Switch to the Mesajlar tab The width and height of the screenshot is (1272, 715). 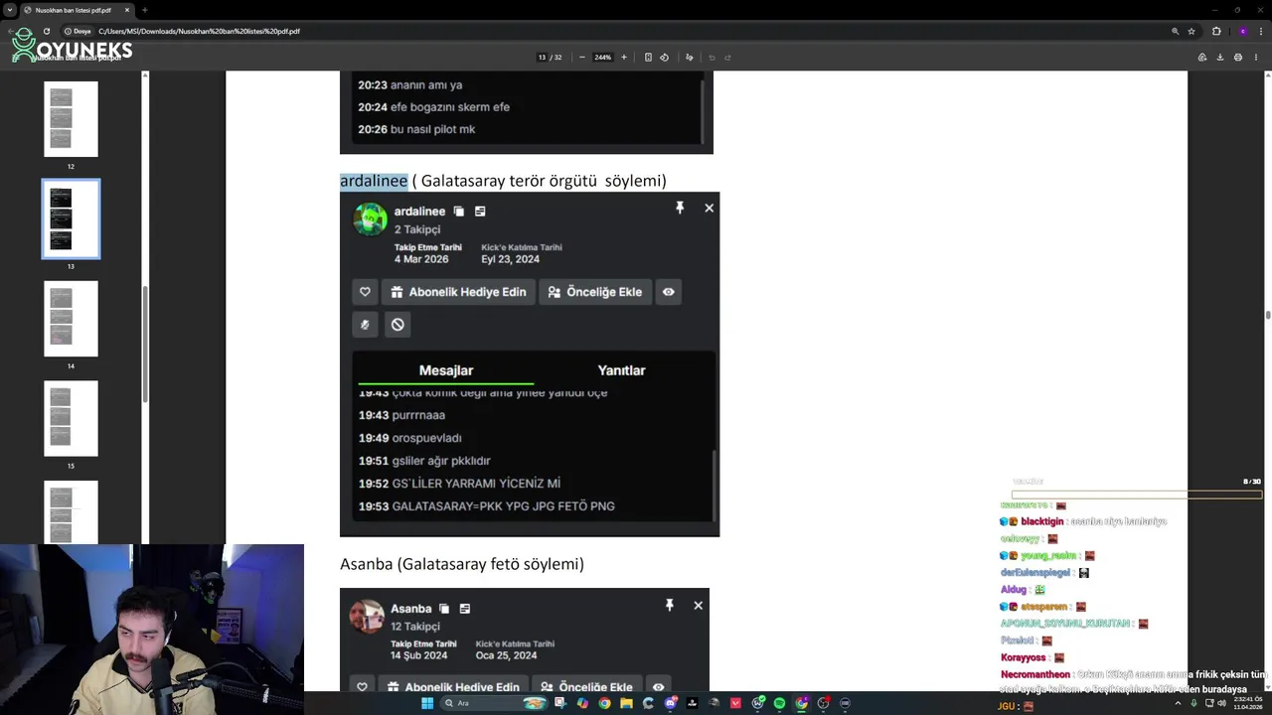(446, 370)
